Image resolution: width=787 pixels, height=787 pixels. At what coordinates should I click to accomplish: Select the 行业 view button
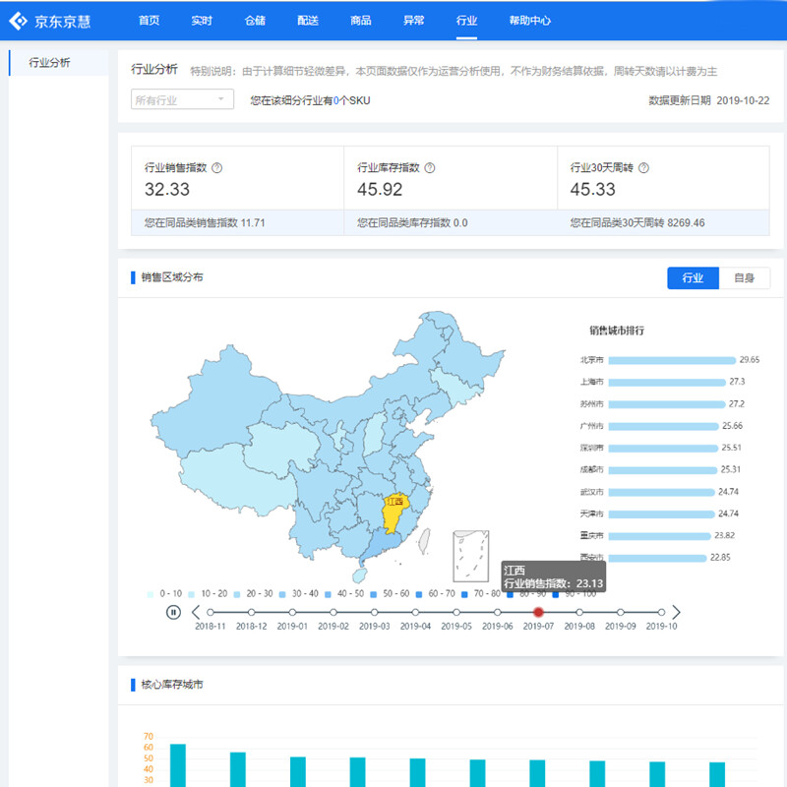693,278
